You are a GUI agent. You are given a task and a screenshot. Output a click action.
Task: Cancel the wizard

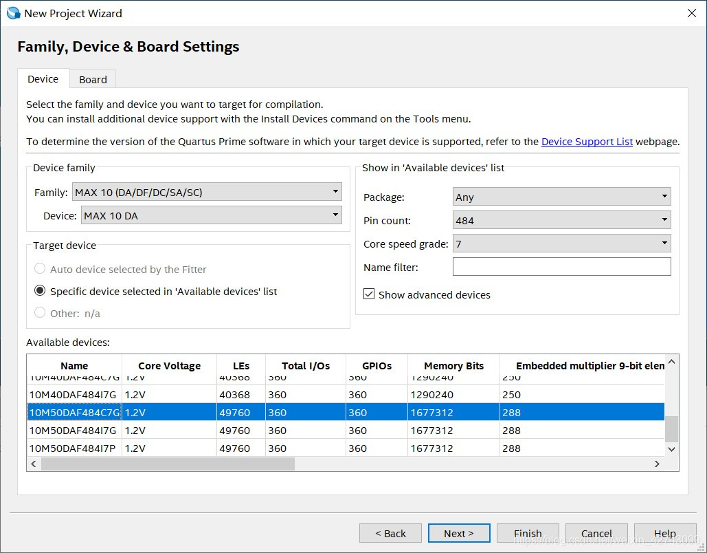(596, 533)
